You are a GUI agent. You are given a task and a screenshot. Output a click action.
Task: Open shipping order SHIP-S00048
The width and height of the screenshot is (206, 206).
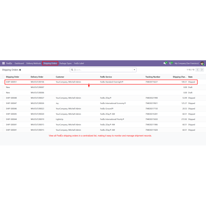[x=11, y=98]
